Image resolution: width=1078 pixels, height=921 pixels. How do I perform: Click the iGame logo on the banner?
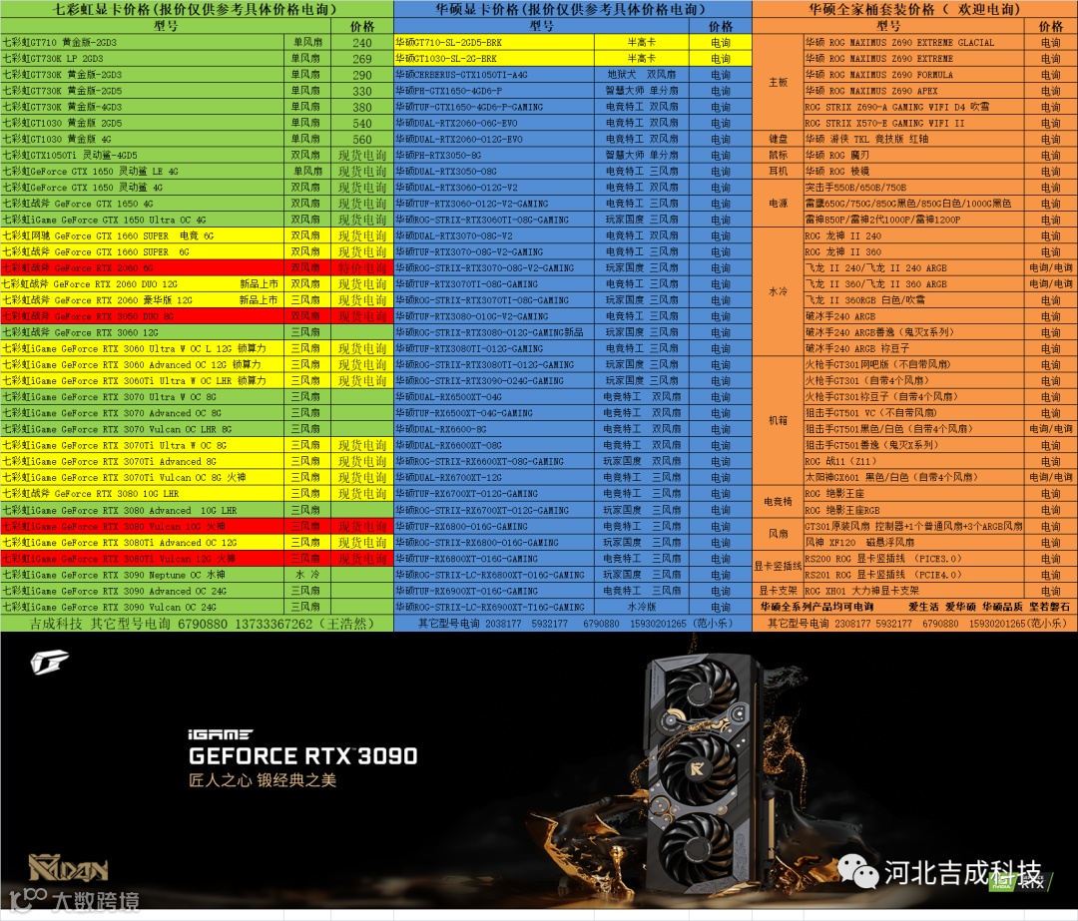(50, 663)
